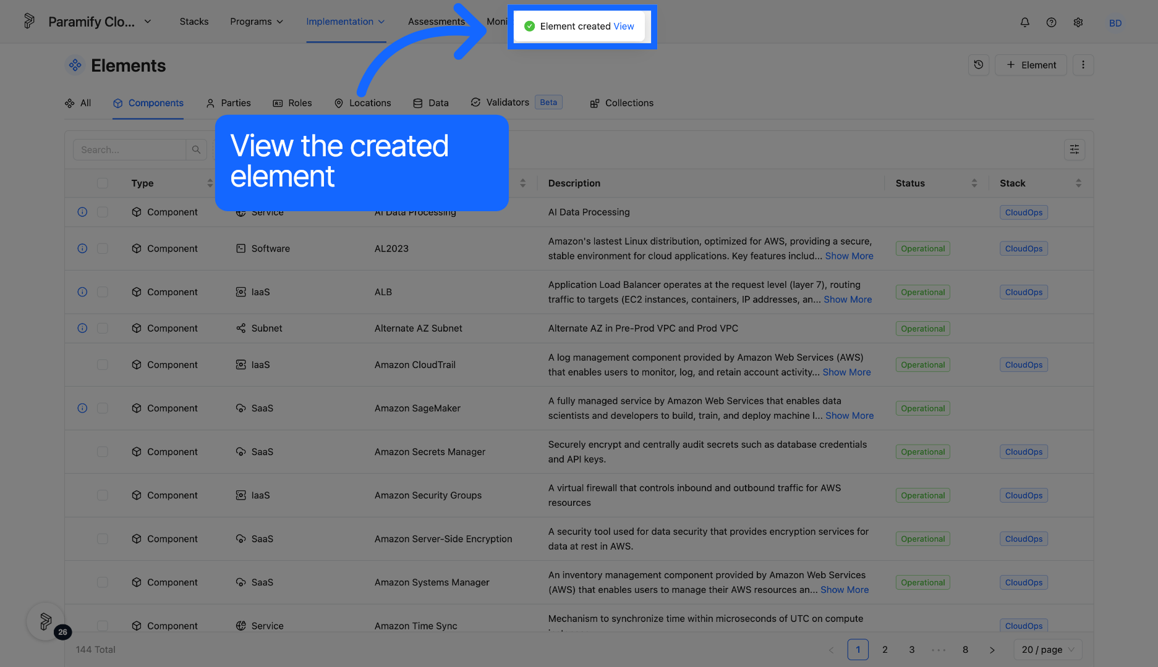Expand the Programs menu
Image resolution: width=1158 pixels, height=667 pixels.
[x=257, y=22]
